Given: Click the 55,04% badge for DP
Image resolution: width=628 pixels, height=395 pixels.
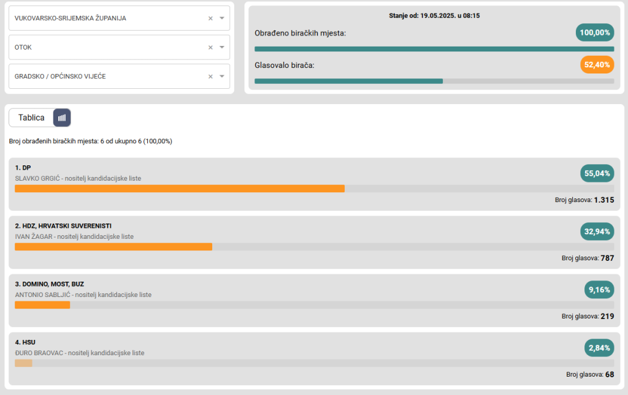Looking at the screenshot, I should 597,173.
